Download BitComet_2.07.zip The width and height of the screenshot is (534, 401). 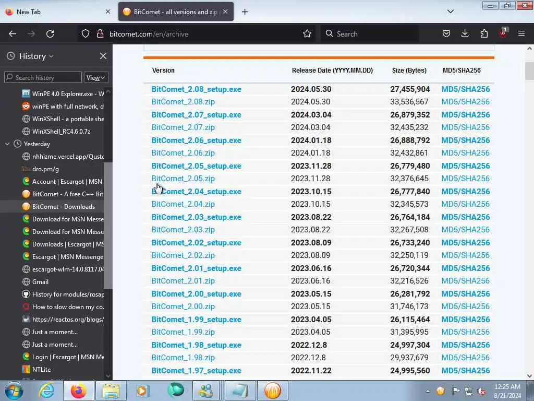(x=183, y=127)
